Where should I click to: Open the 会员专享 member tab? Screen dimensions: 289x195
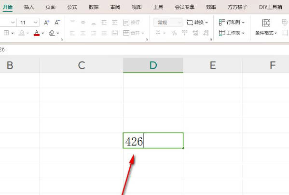[x=185, y=7]
